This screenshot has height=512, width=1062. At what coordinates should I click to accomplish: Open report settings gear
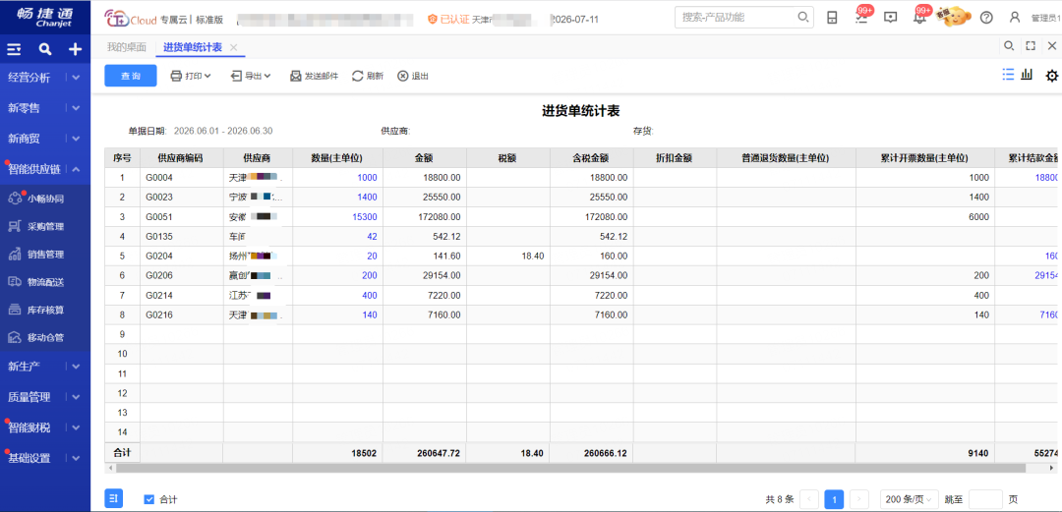tap(1052, 75)
